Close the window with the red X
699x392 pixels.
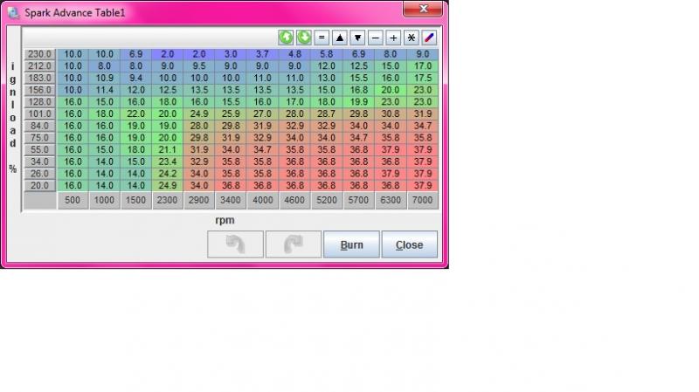pyautogui.click(x=423, y=9)
